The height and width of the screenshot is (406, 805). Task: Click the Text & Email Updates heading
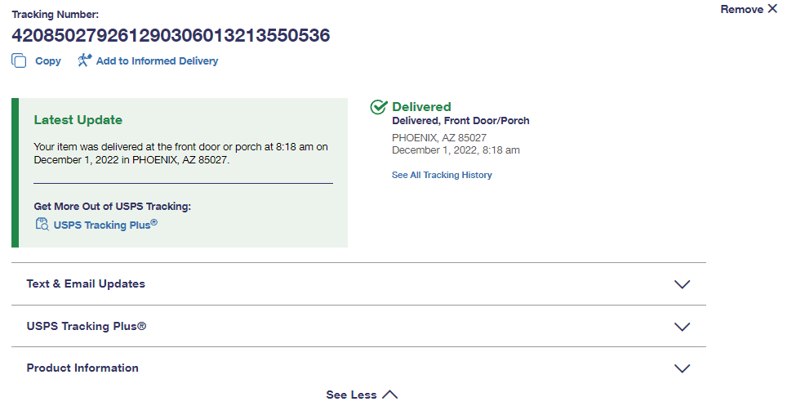[86, 284]
